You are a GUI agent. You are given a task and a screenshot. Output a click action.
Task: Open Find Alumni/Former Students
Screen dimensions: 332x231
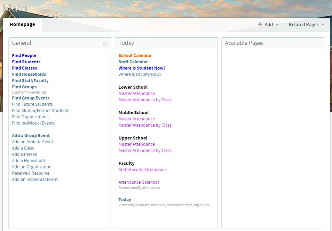pyautogui.click(x=40, y=110)
